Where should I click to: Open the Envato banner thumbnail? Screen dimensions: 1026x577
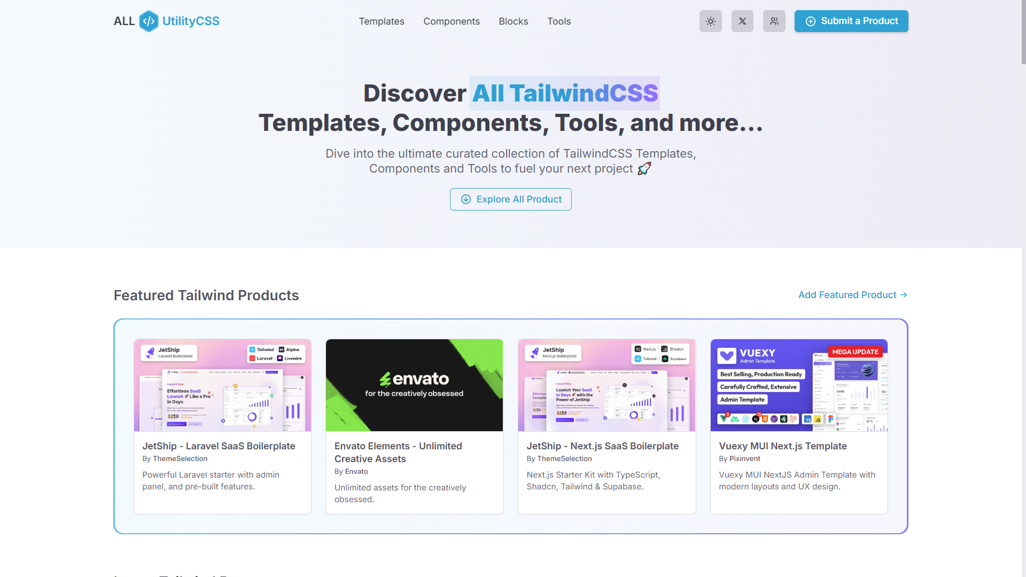pos(415,385)
